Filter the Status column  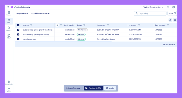[84, 25]
